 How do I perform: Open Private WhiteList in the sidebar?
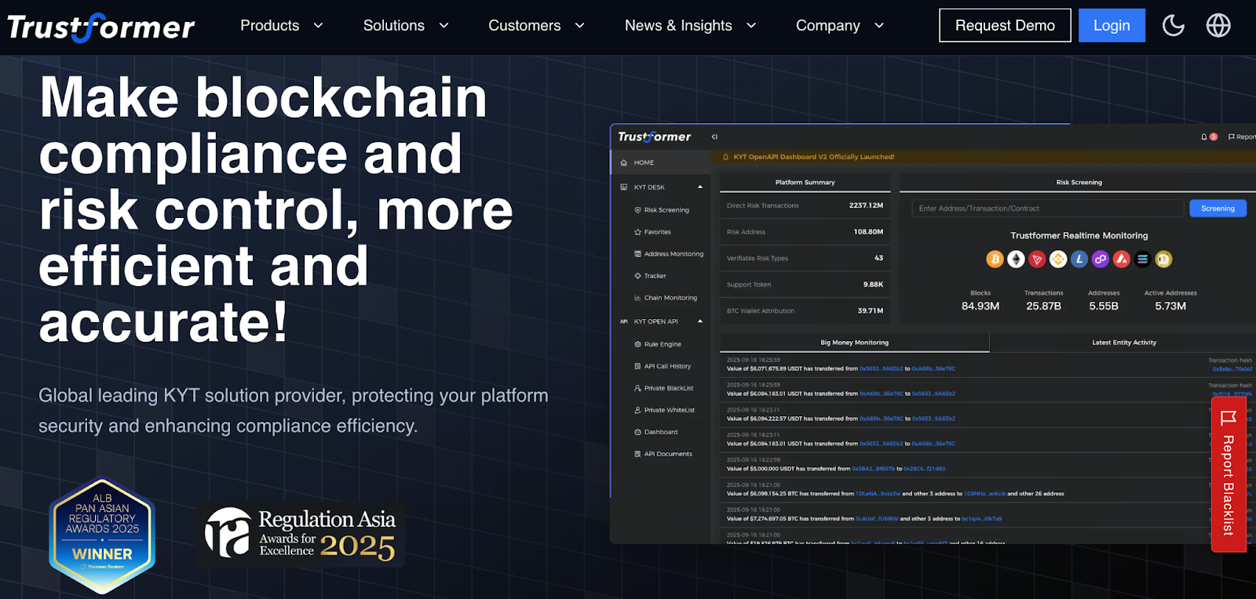[x=664, y=410]
